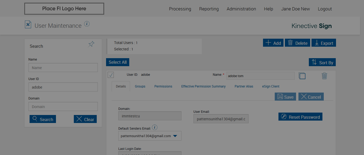Click the Select All button

(x=118, y=62)
